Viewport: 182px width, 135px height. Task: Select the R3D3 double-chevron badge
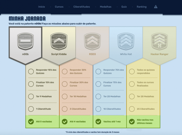(x=92, y=41)
